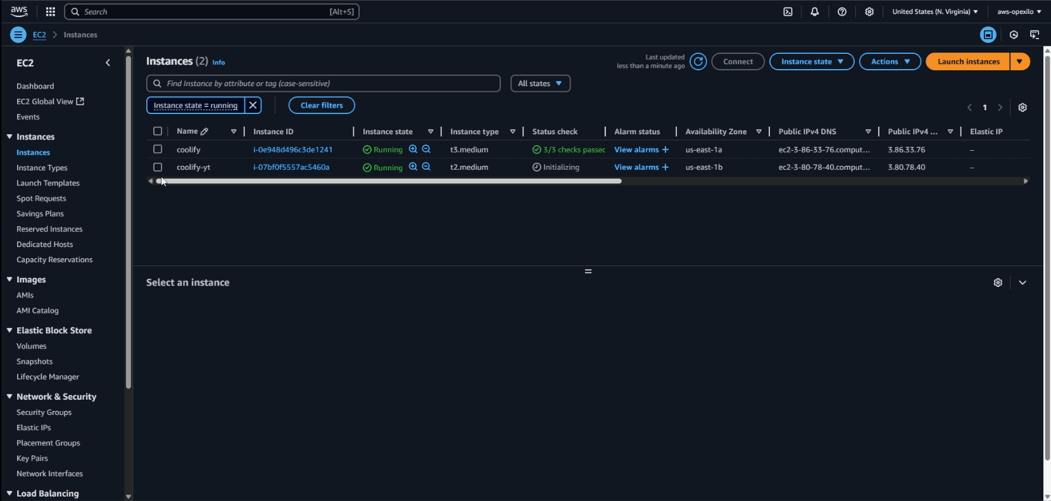Screen dimensions: 1051x501
Task: Add alarm with plus icon for coolify-yt
Action: [x=665, y=167]
